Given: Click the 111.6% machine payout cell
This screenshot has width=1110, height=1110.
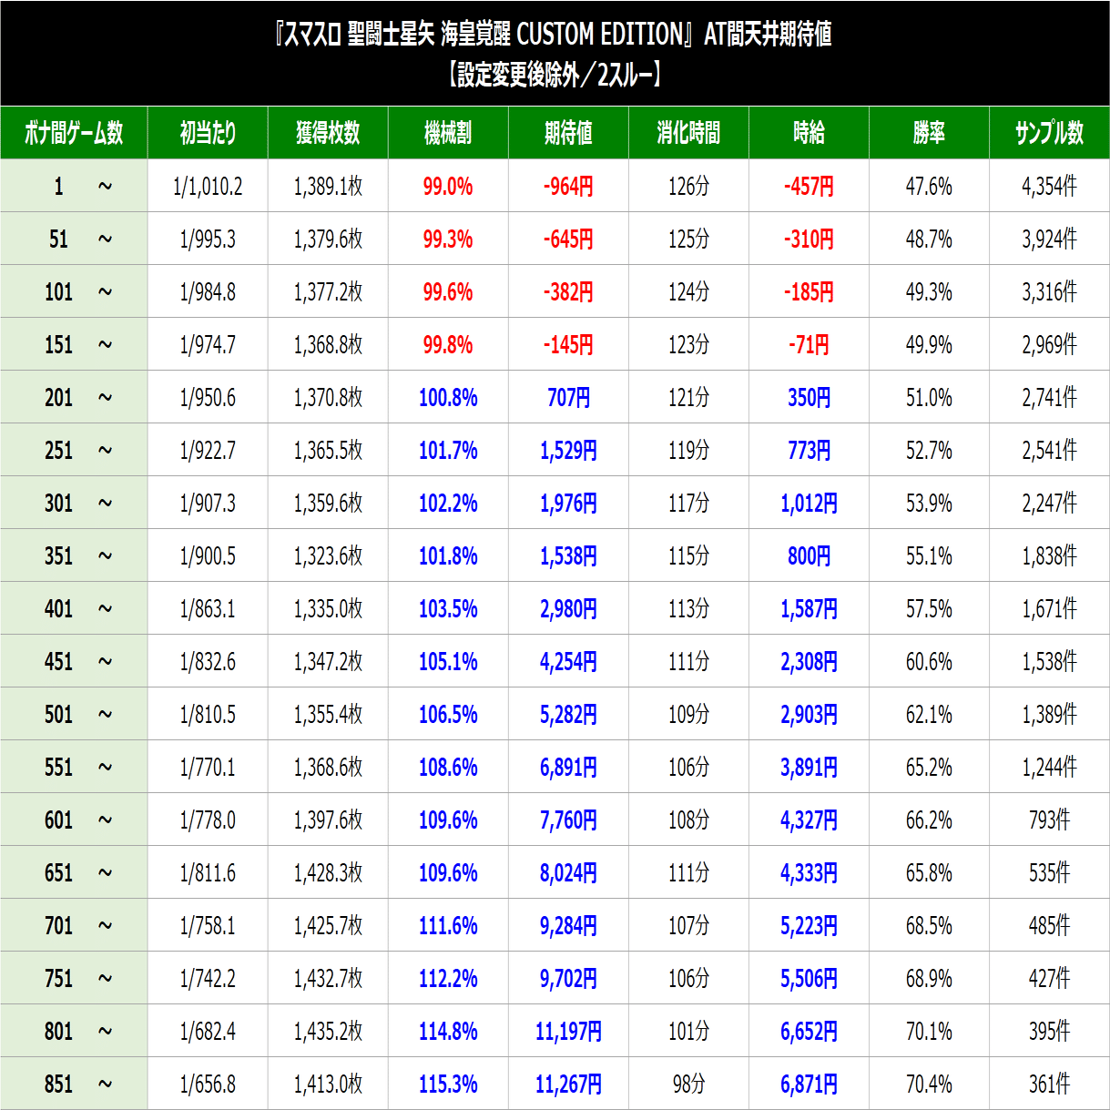Looking at the screenshot, I should pyautogui.click(x=448, y=926).
